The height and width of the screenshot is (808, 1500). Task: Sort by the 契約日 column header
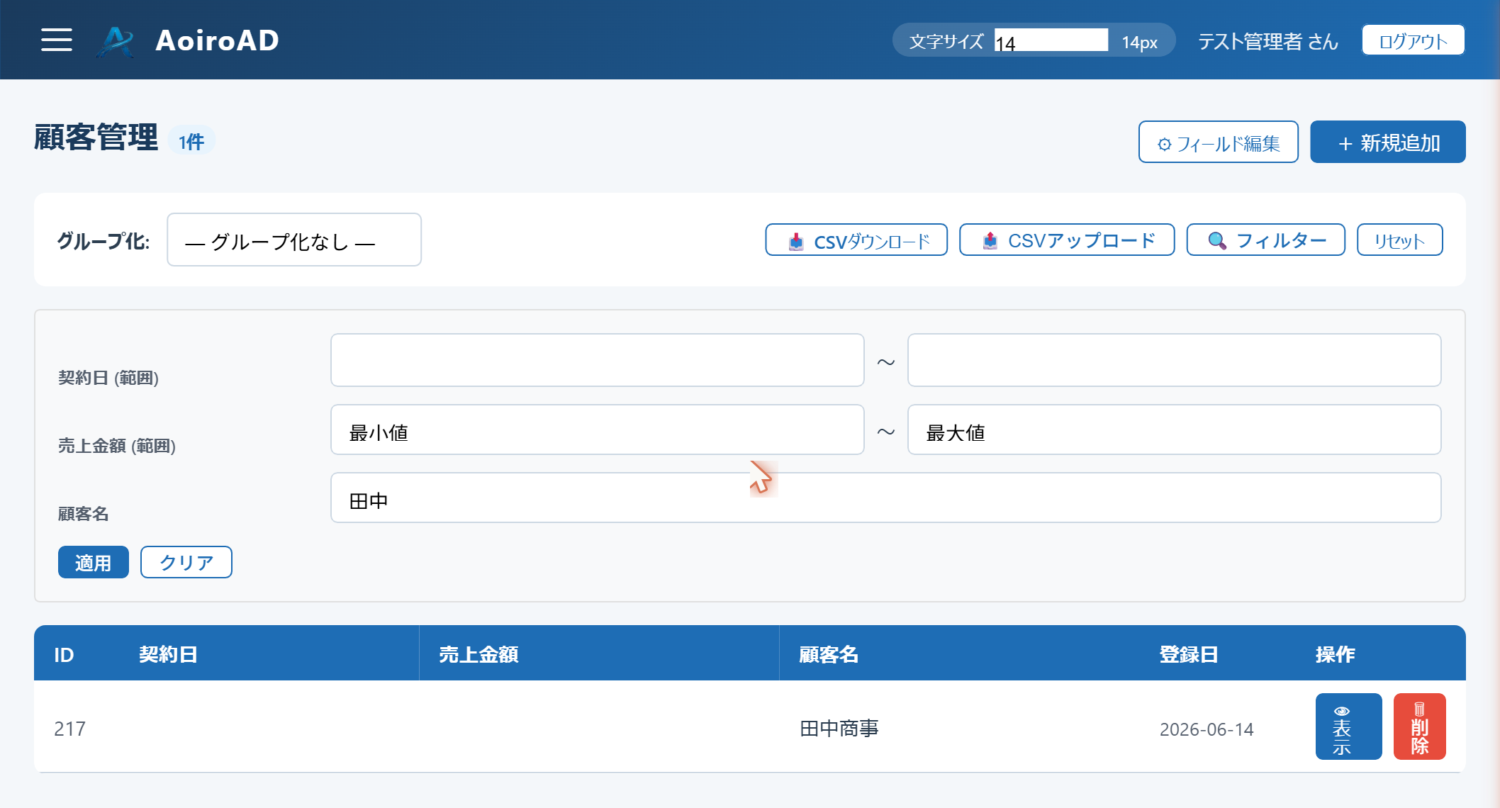168,654
